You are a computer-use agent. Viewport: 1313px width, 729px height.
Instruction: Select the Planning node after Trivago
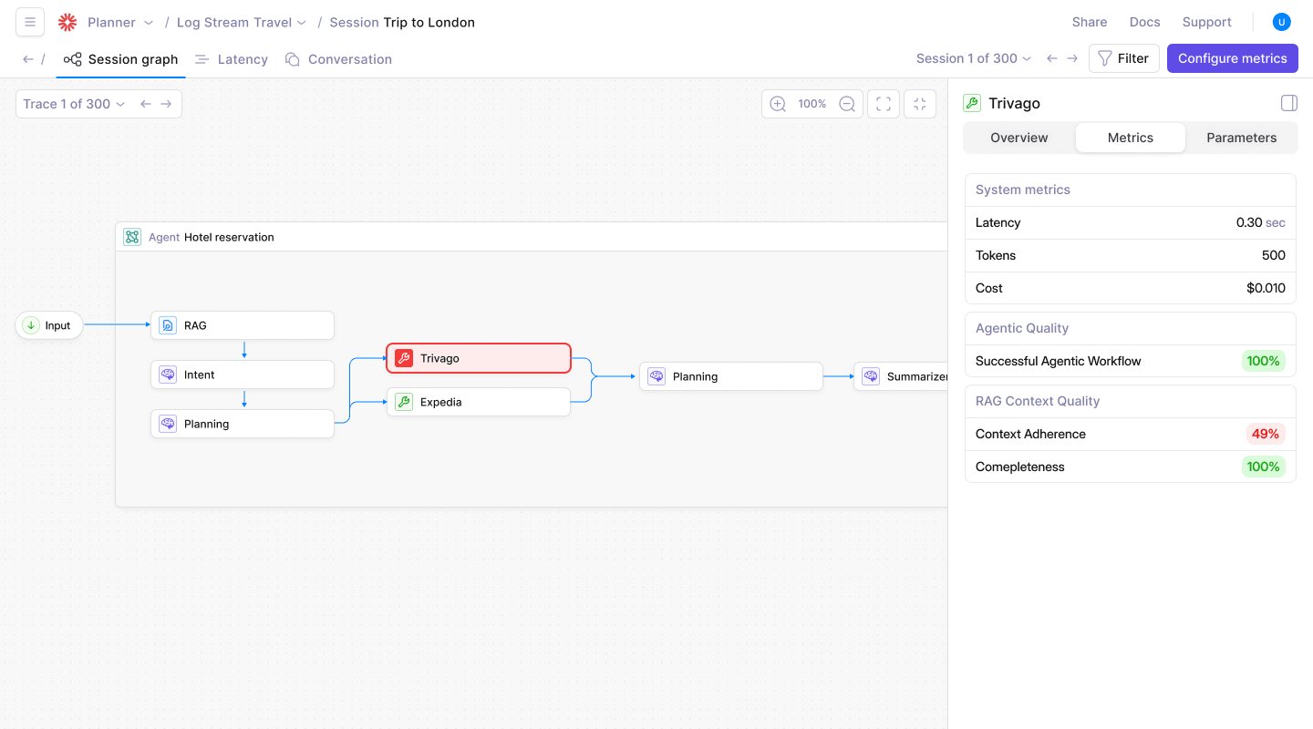pyautogui.click(x=731, y=376)
